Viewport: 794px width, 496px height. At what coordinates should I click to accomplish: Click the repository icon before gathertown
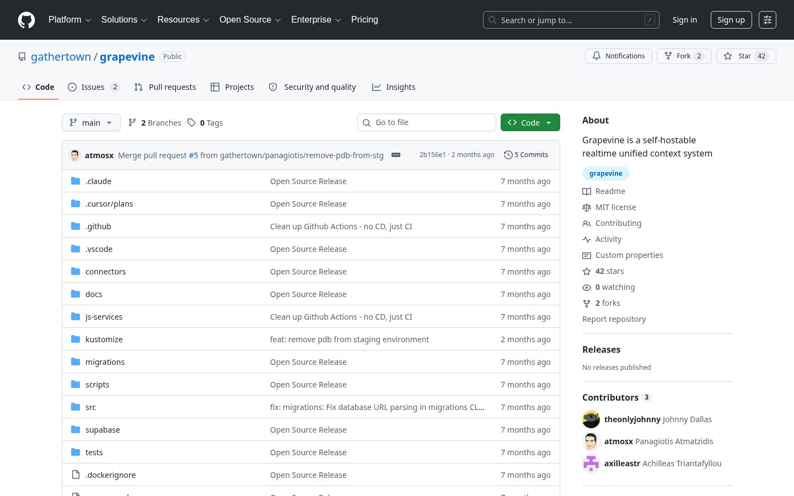click(22, 57)
